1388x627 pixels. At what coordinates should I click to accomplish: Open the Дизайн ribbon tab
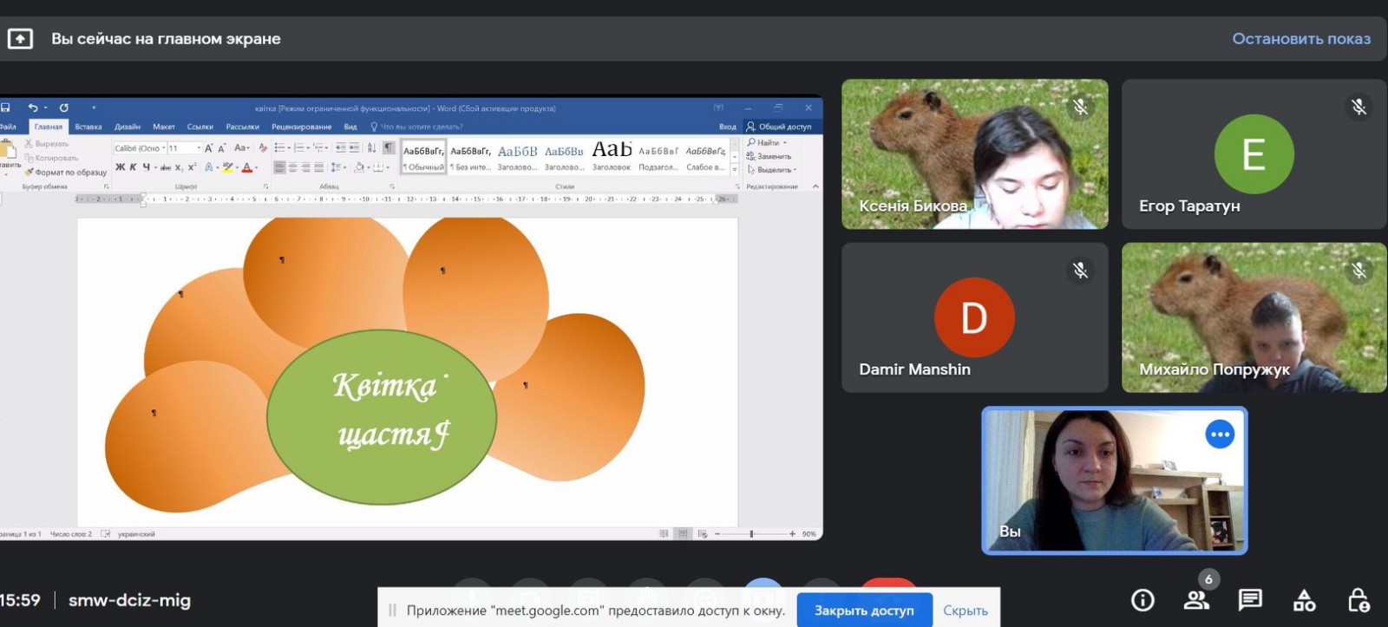coord(127,127)
